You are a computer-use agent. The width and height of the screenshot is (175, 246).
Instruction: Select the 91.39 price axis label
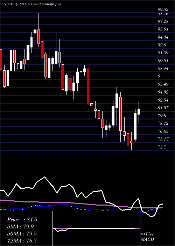pyautogui.click(x=163, y=52)
